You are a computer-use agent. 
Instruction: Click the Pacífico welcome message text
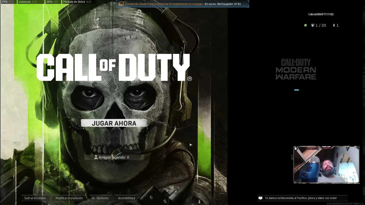(x=301, y=198)
